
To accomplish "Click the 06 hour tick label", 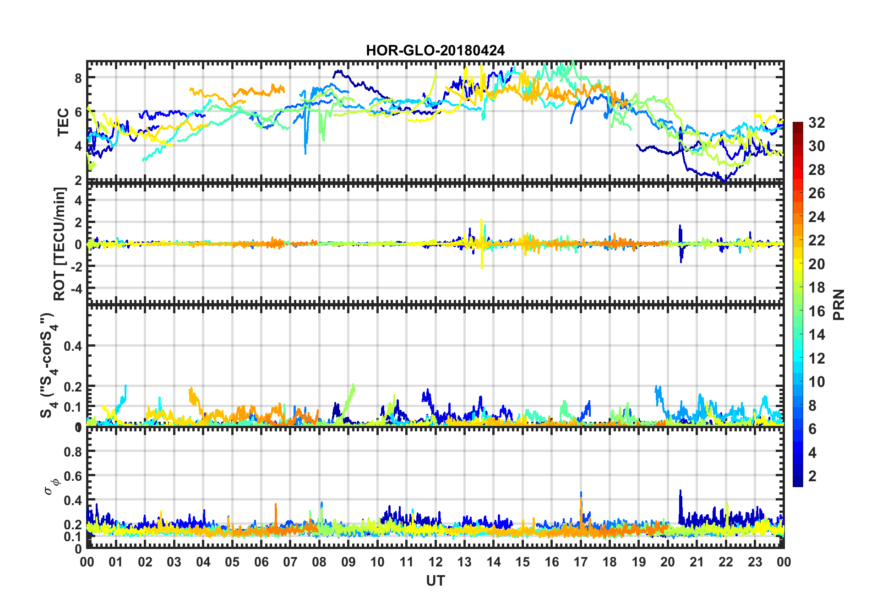I will tap(261, 562).
